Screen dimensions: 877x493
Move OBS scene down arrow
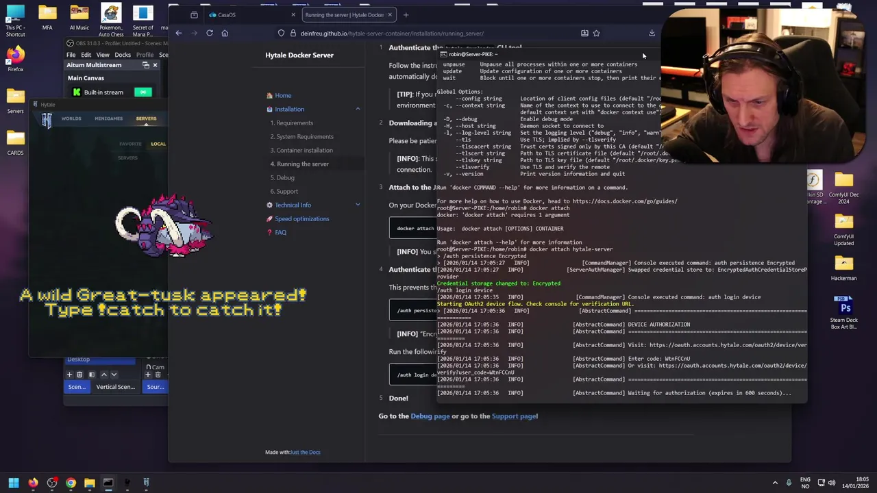114,375
